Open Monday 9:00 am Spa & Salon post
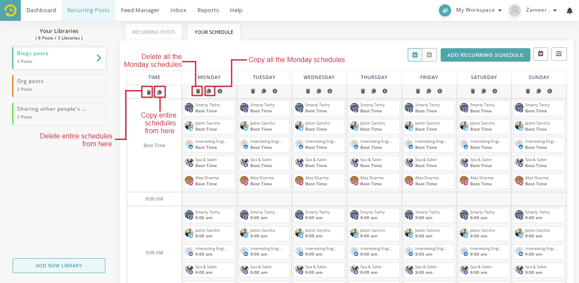Screen dimensions: 579x283 click(x=209, y=270)
